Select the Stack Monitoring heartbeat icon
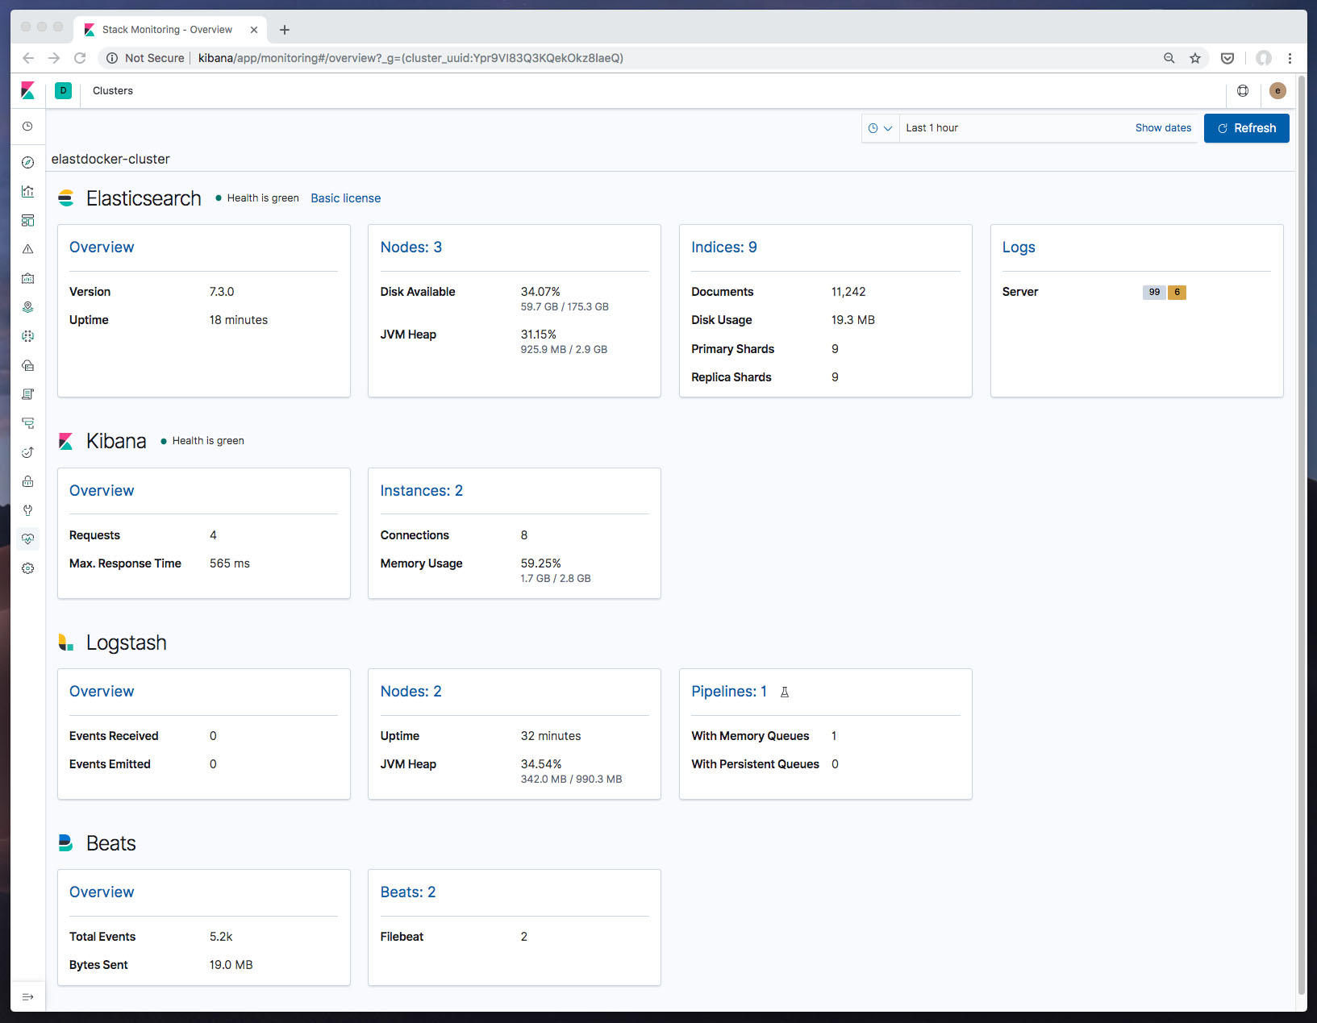Viewport: 1317px width, 1023px height. (27, 539)
